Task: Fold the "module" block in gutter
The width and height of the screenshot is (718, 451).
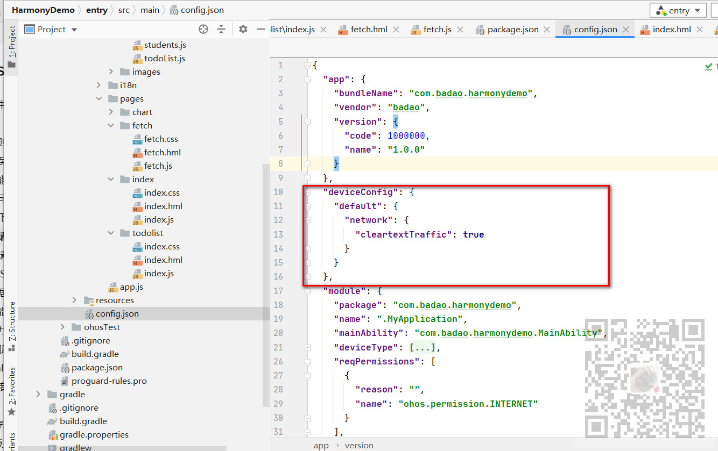Action: [307, 291]
